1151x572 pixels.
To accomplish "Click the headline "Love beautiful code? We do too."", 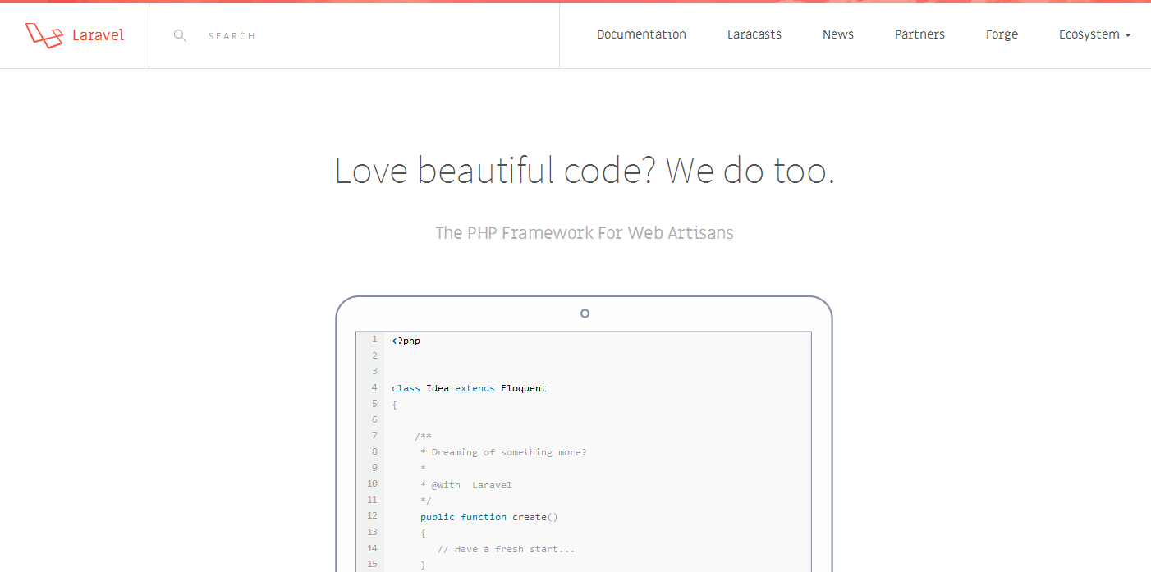I will pyautogui.click(x=585, y=170).
